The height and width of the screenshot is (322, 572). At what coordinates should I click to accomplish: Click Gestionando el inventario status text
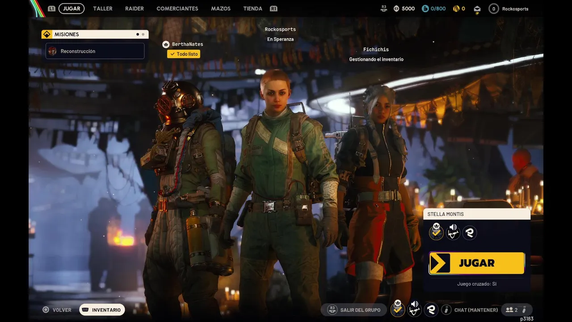(376, 59)
